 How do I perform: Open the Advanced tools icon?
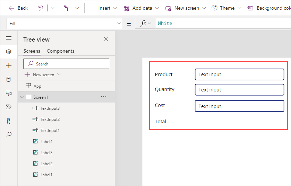9,121
